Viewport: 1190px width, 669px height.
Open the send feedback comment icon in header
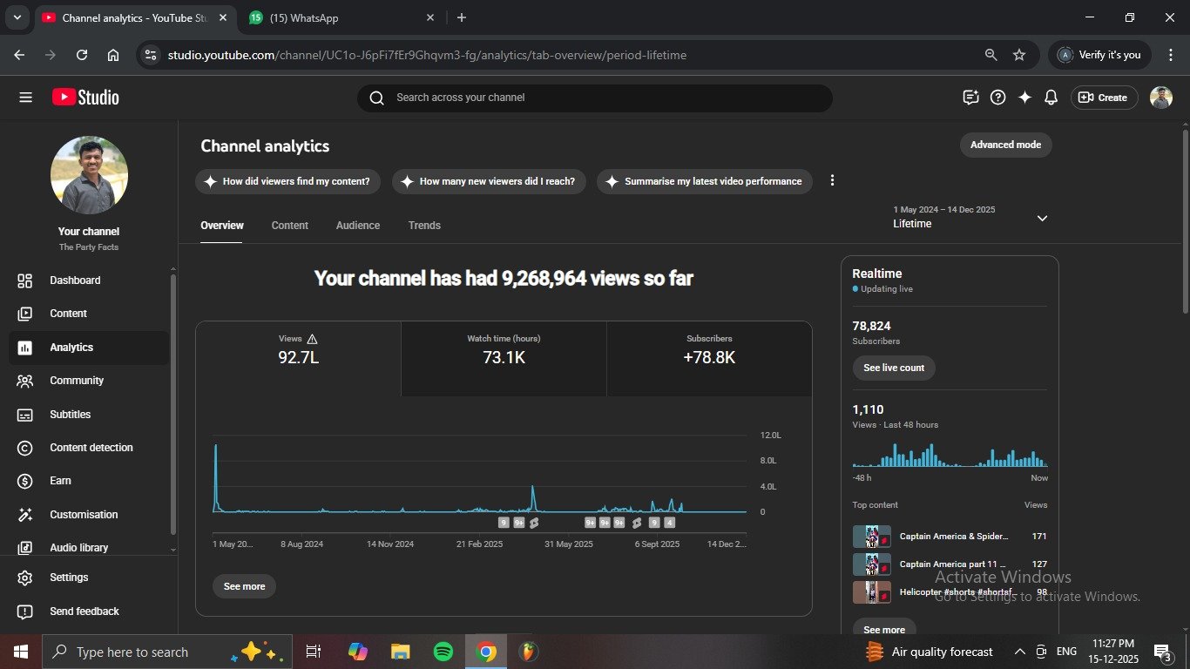(970, 98)
